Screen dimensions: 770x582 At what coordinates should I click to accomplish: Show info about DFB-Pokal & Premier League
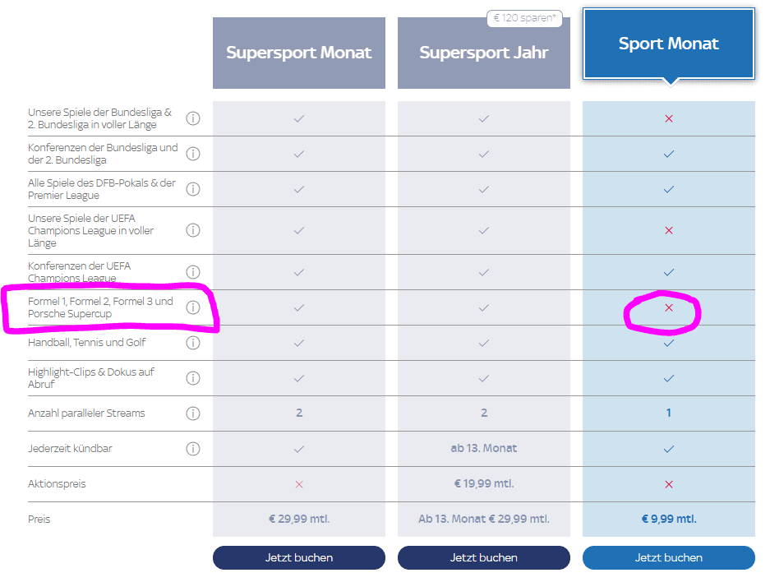(x=193, y=189)
